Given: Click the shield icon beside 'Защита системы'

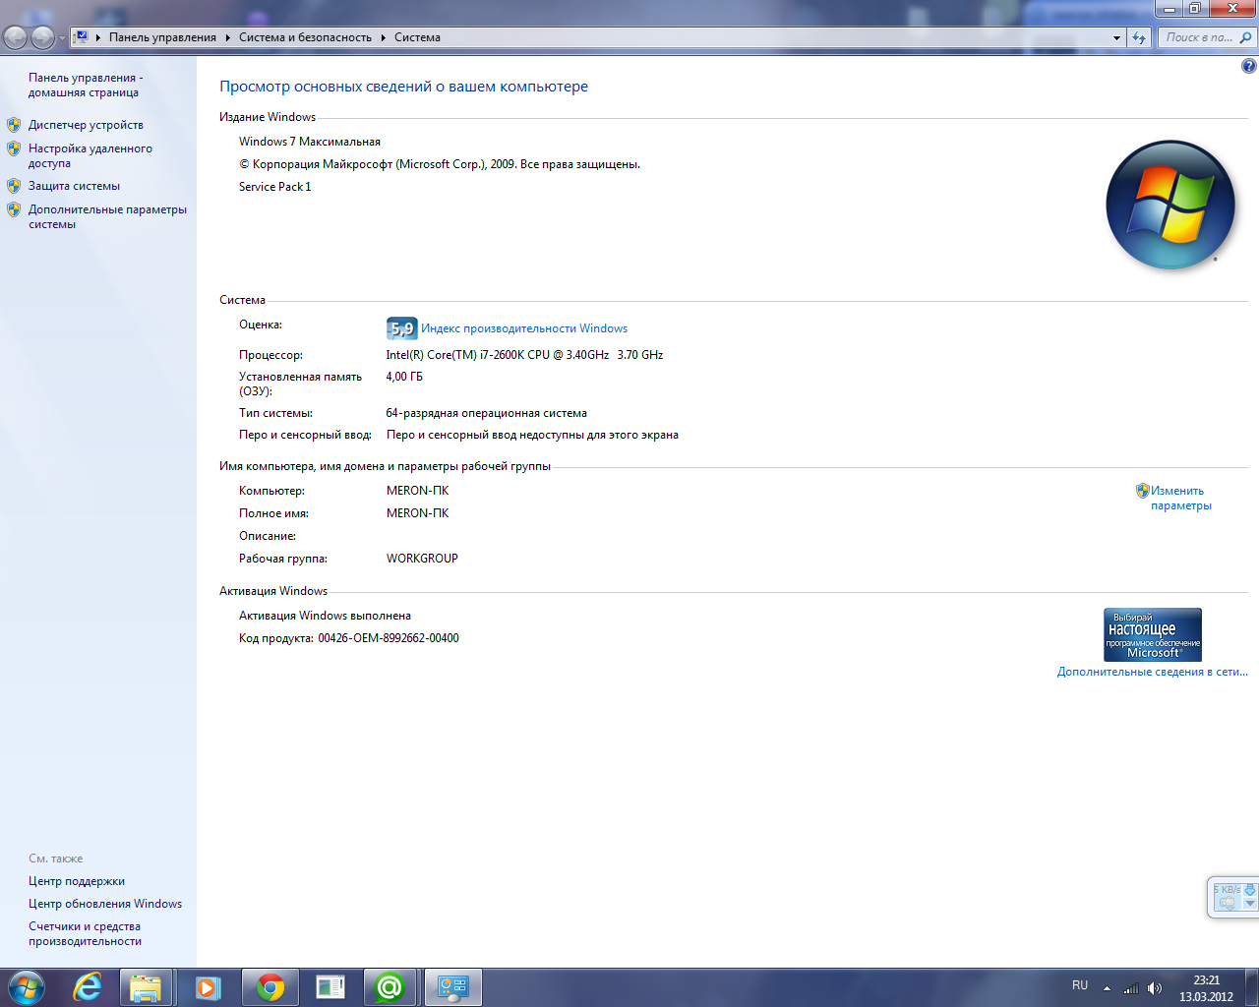Looking at the screenshot, I should [x=14, y=185].
